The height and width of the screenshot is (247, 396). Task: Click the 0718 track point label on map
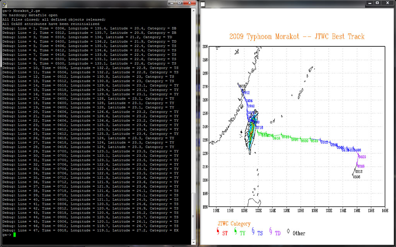click(x=259, y=128)
